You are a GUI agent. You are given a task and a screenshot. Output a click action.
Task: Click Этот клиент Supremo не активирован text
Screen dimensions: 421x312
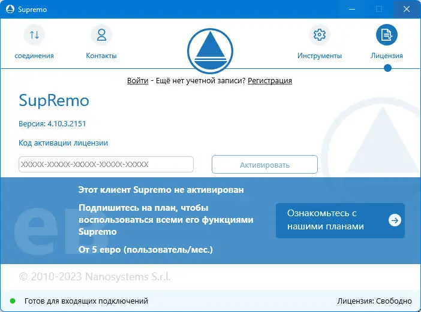(161, 190)
